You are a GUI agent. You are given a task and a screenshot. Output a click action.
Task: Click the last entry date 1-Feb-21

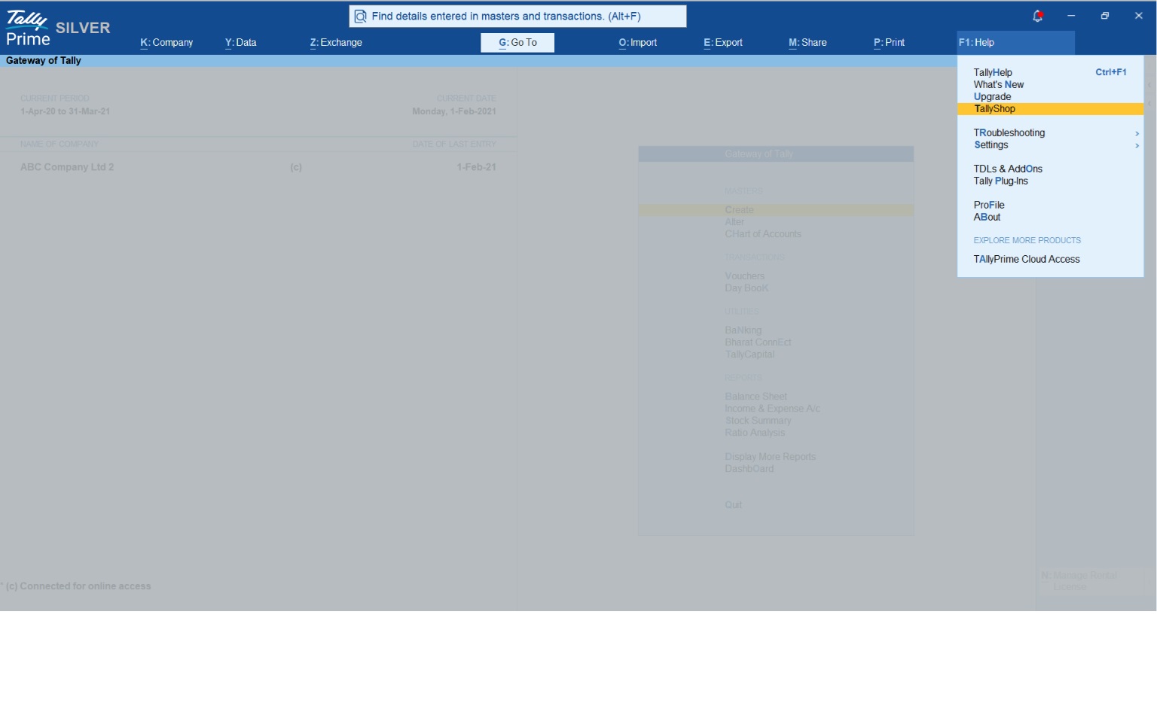[x=476, y=167]
